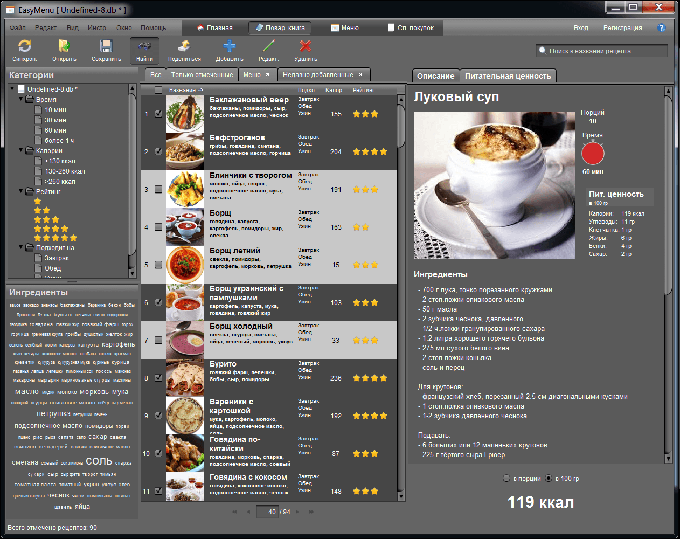Check the Борщ летний recipe checkbox

point(158,265)
